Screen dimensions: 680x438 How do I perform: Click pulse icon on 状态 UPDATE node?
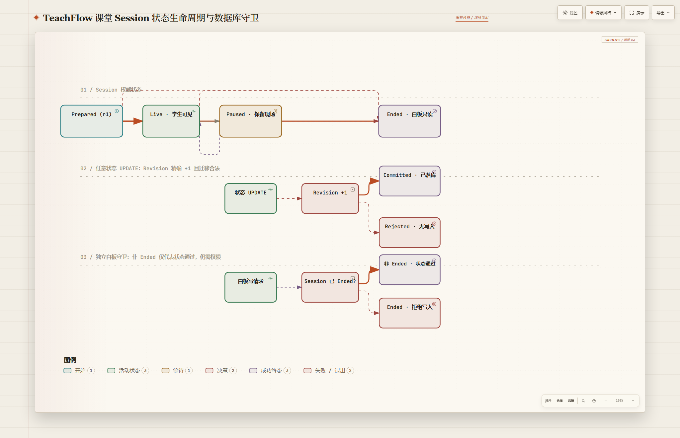(271, 189)
